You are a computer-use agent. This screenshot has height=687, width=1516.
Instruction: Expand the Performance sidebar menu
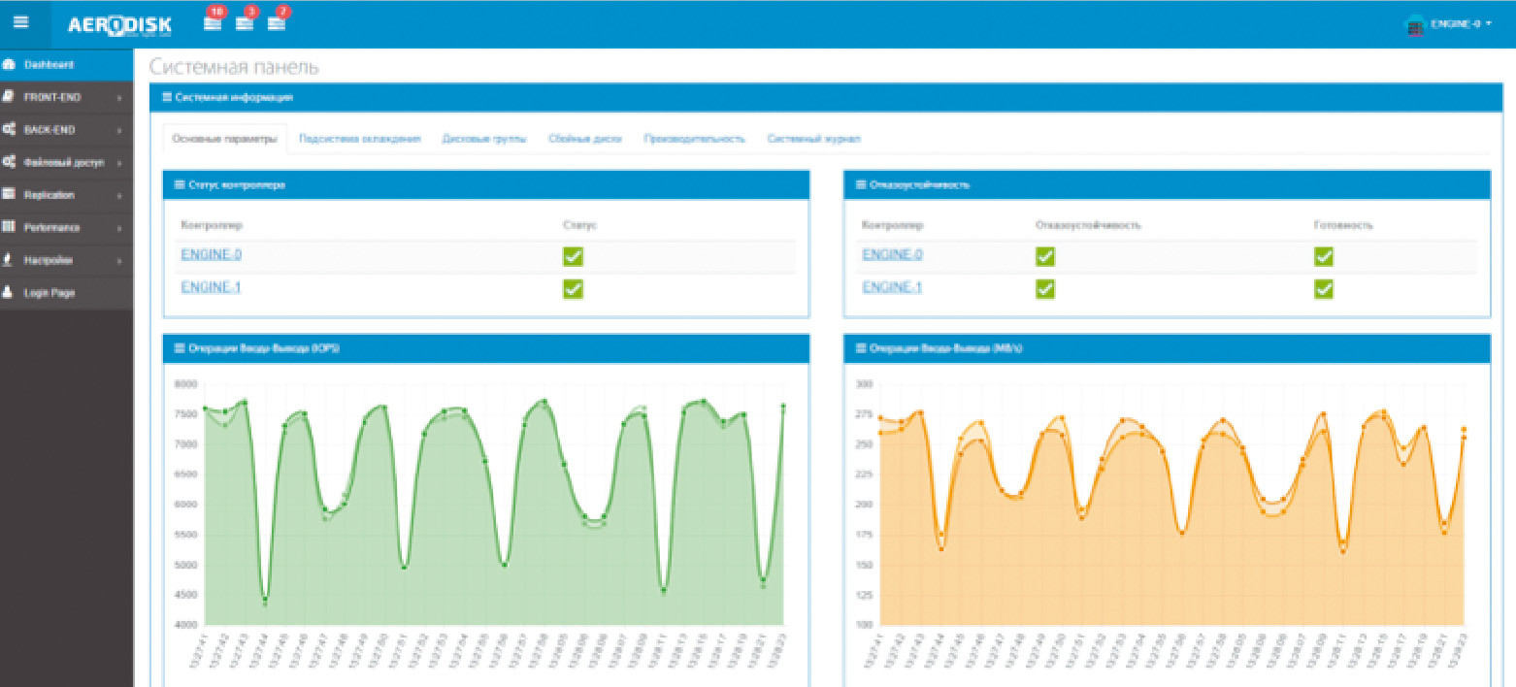pos(66,228)
